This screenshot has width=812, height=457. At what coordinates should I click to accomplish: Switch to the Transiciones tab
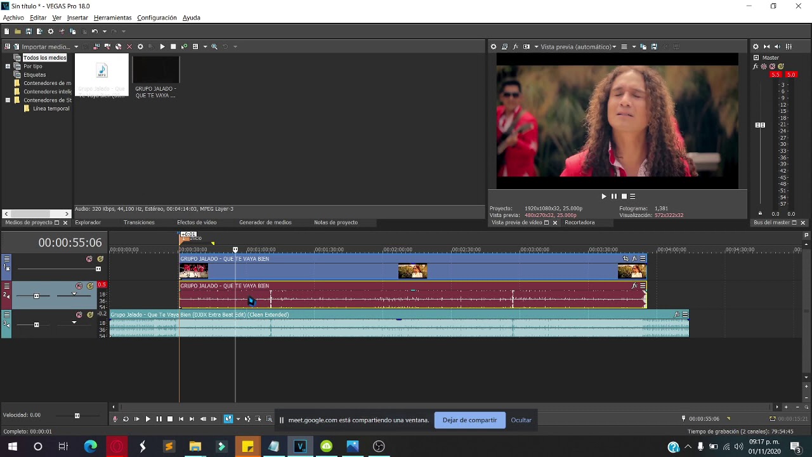pos(139,222)
